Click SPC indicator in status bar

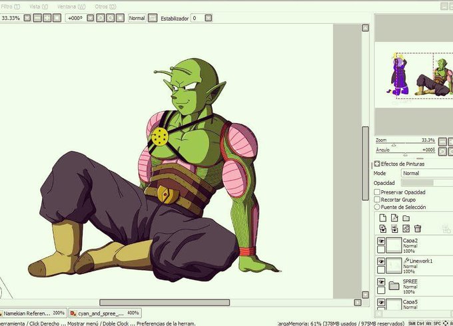pos(437,323)
